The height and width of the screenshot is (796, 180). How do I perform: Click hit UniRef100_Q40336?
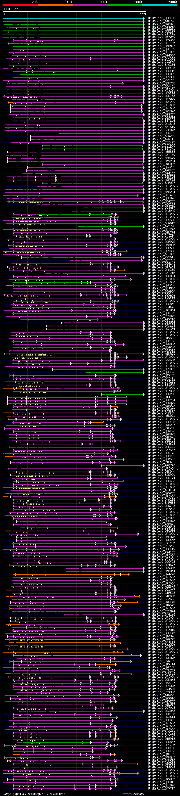click(161, 58)
